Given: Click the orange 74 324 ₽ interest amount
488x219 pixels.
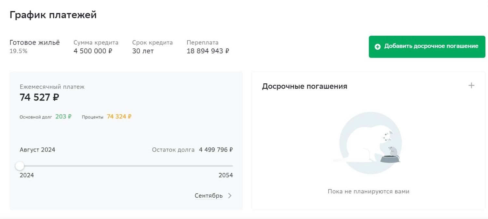Looking at the screenshot, I should [119, 116].
